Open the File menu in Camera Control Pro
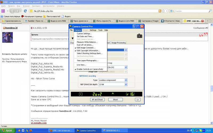The width and height of the screenshot is (213, 133). 71,30
